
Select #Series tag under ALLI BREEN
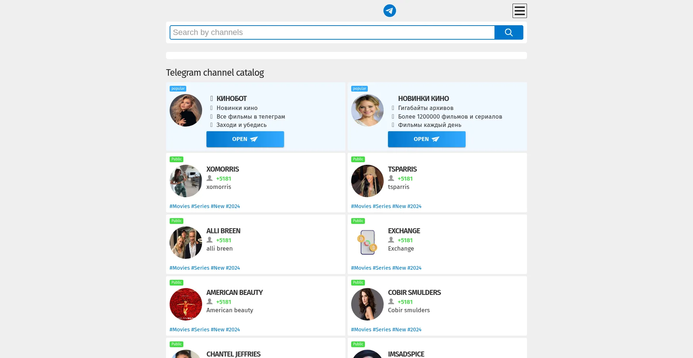pos(200,268)
